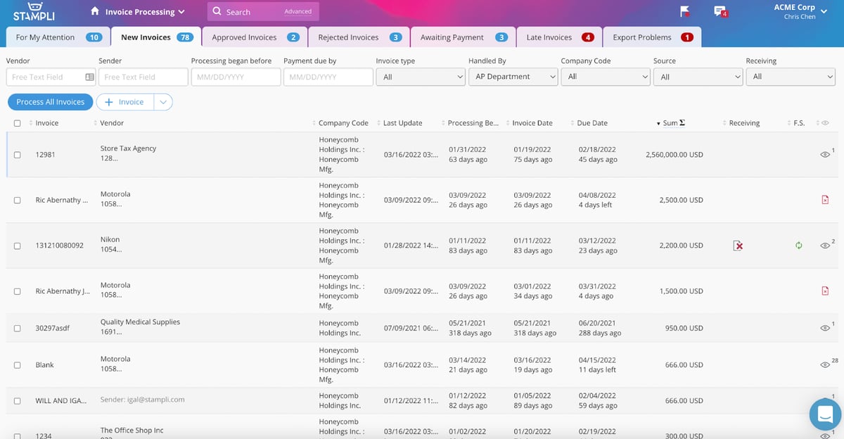
Task: Click the red document icon on Motorola invoice row
Action: tap(826, 200)
